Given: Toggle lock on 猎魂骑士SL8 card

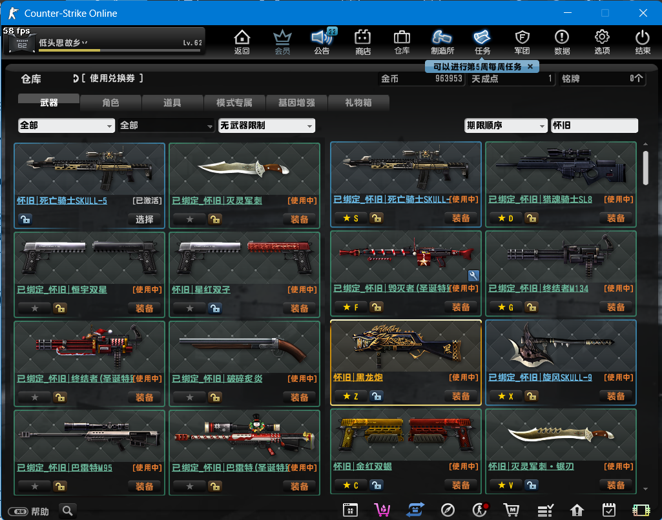Looking at the screenshot, I should [532, 218].
